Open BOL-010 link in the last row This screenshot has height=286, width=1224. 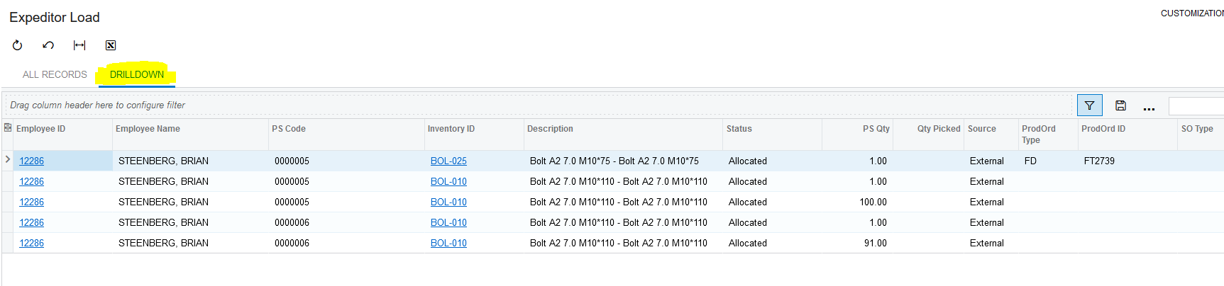[x=448, y=243]
